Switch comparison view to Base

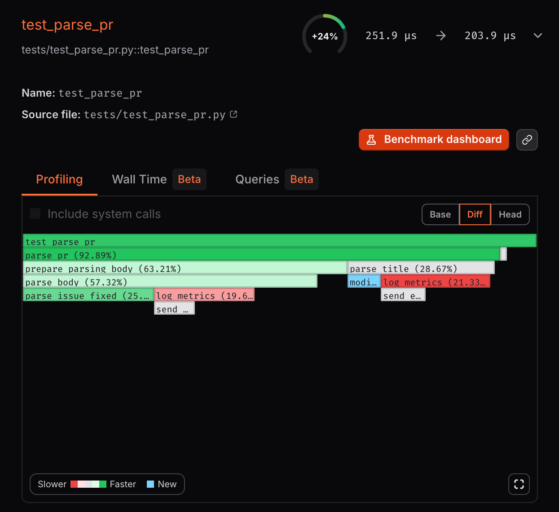(x=440, y=214)
